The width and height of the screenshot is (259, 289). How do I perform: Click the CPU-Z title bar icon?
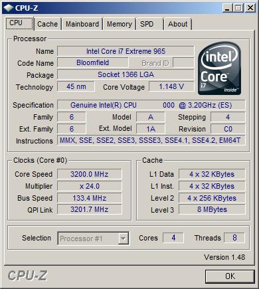coord(8,8)
